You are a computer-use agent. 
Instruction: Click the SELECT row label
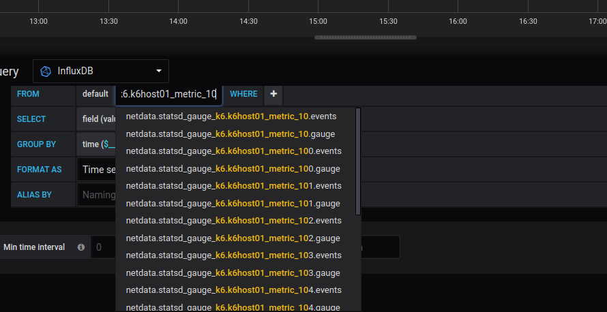(x=43, y=119)
